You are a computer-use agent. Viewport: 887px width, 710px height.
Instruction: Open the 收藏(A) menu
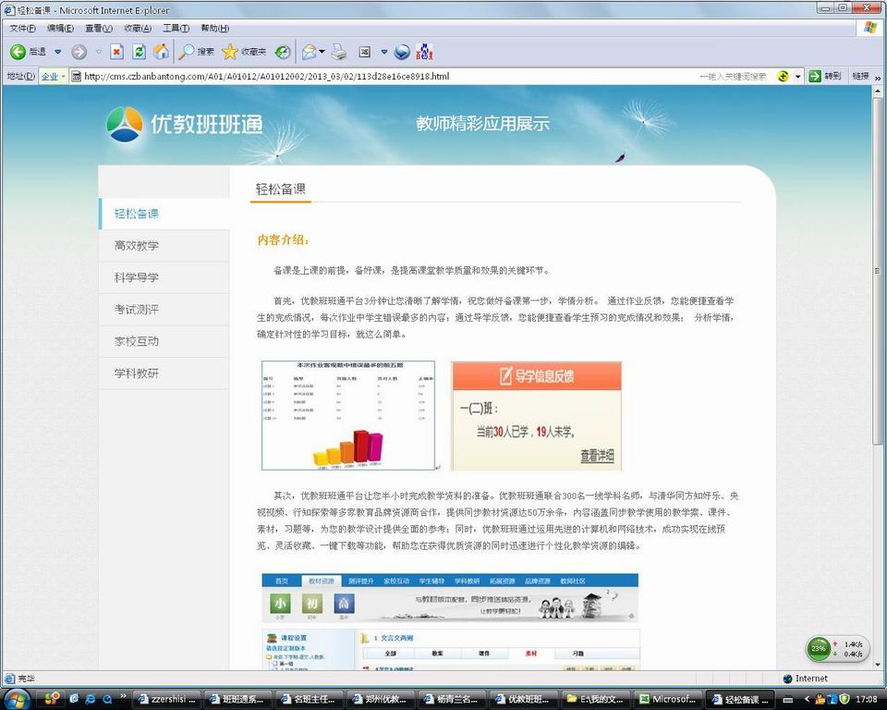(138, 29)
